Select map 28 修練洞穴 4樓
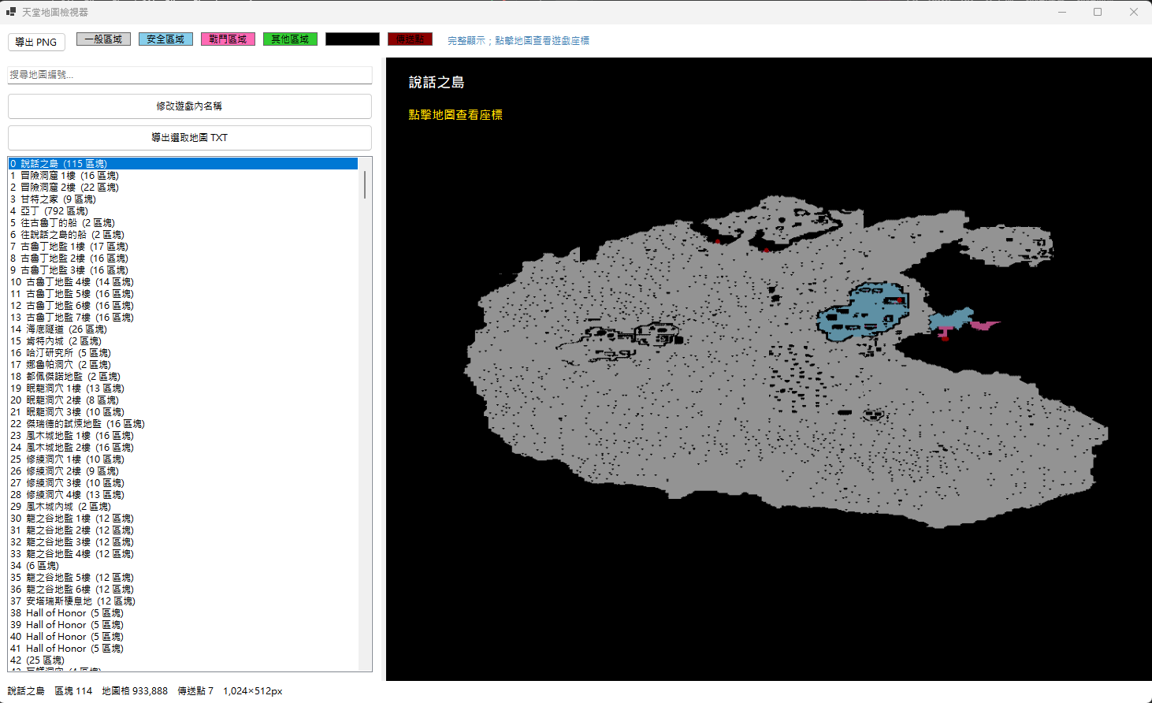Screen dimensions: 1152x703 pyautogui.click(x=183, y=494)
